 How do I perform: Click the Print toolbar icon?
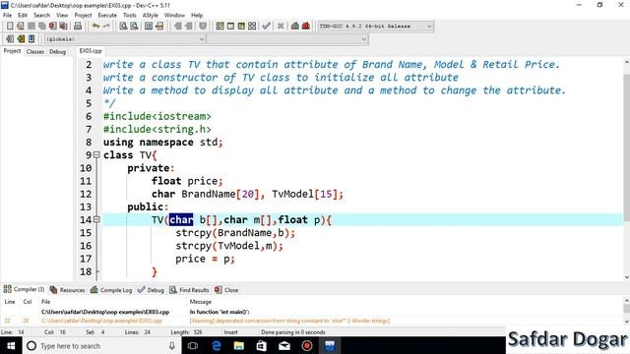pos(78,27)
